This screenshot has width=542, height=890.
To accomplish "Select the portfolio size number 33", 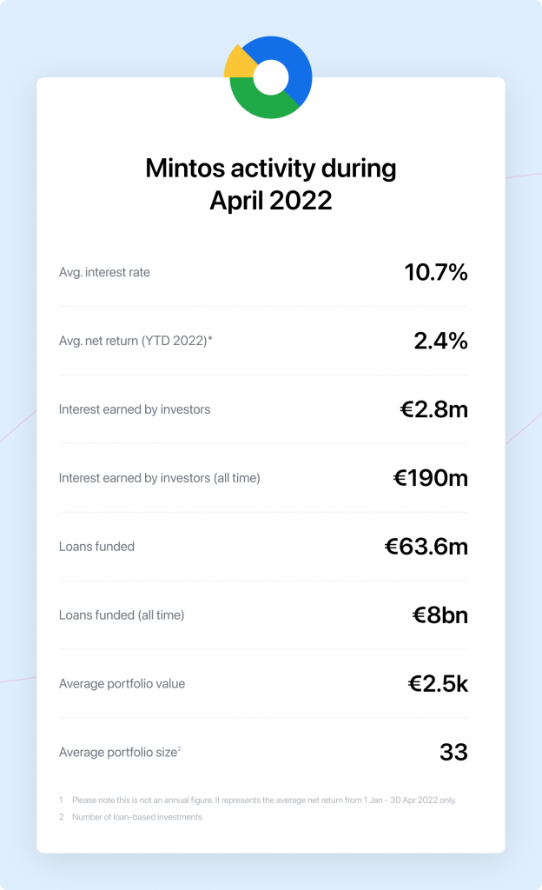I will point(453,753).
